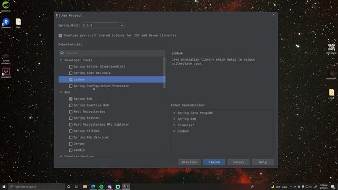
Task: Enable Spring Native [Experimental] checkbox
Action: (x=71, y=67)
